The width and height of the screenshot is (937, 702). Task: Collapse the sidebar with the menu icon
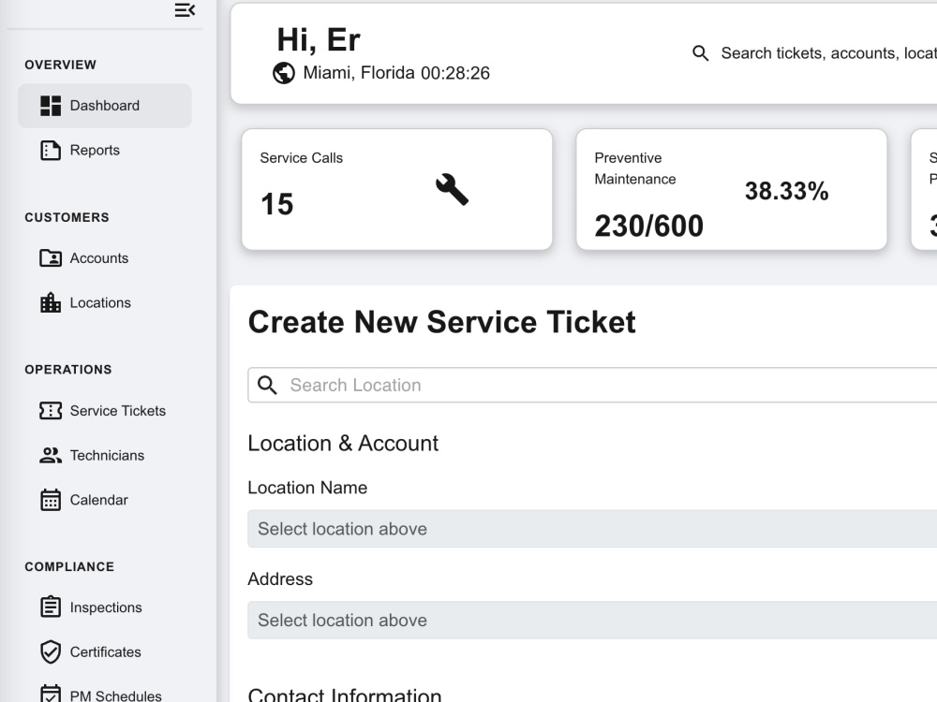(x=185, y=9)
